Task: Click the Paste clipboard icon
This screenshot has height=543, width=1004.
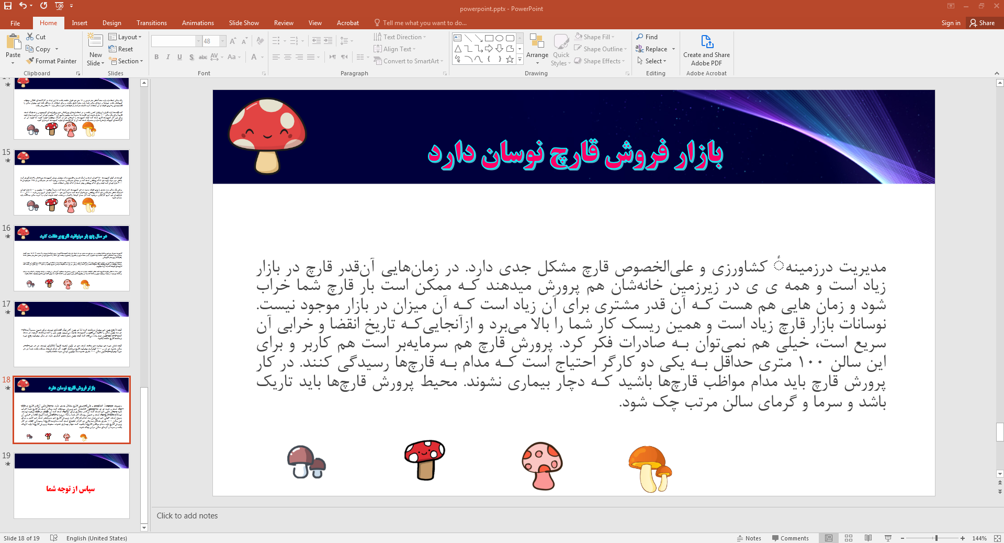Action: [x=13, y=42]
